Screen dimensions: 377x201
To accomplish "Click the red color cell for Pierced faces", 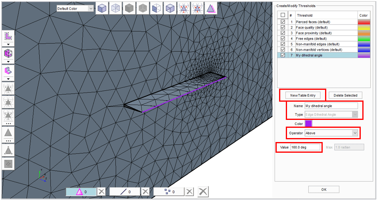I will [364, 22].
